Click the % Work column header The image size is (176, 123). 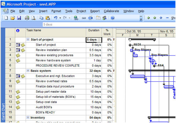[107, 33]
